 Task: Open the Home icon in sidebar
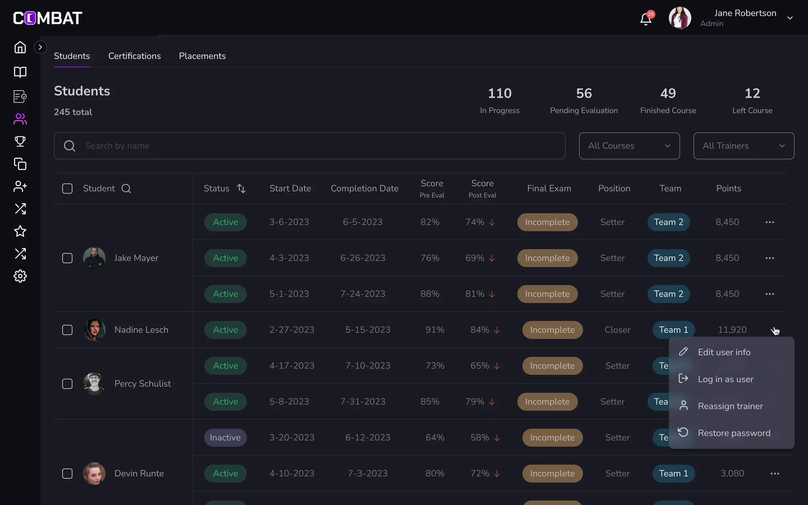click(20, 47)
